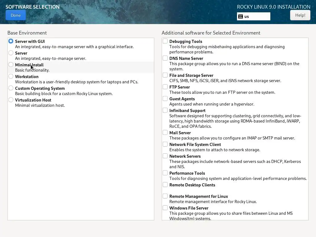Click the 'File and Storage Server' label
The image size is (316, 237).
point(191,75)
